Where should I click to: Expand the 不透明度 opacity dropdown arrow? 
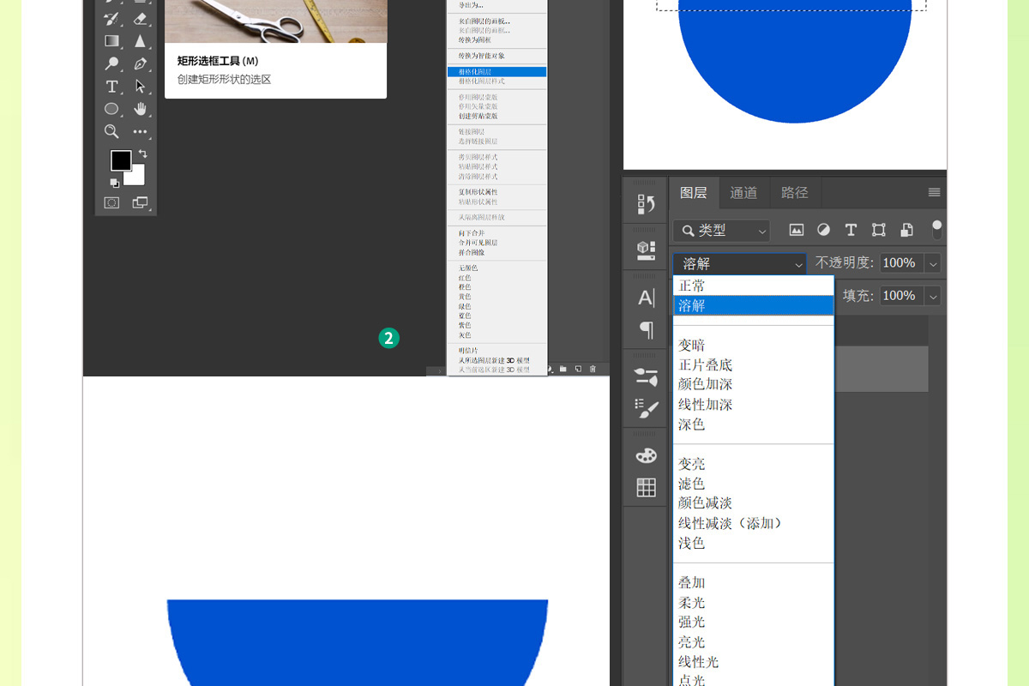click(933, 263)
